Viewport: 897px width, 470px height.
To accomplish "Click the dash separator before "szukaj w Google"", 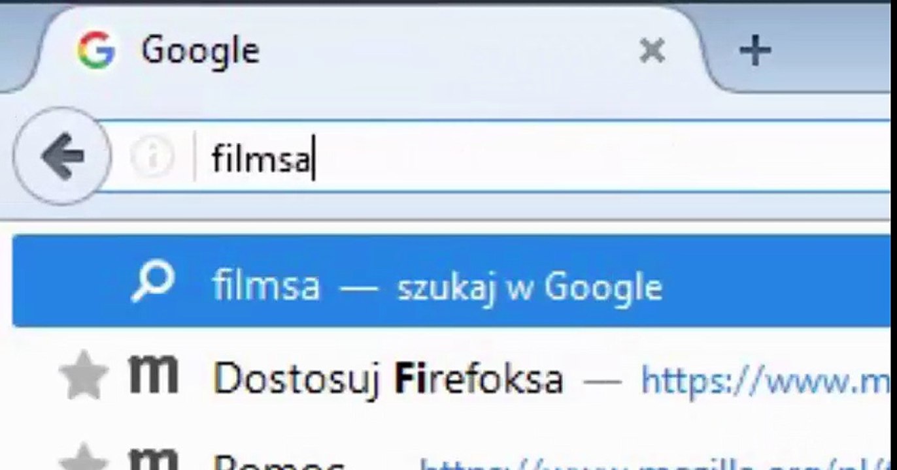I will [359, 288].
